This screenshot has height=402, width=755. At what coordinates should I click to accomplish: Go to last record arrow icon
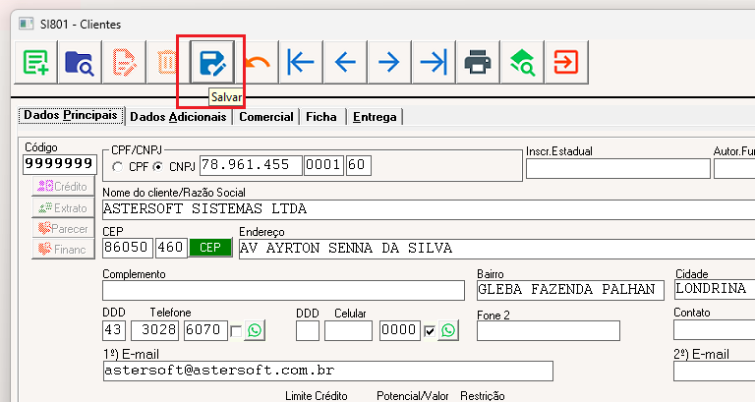point(434,62)
